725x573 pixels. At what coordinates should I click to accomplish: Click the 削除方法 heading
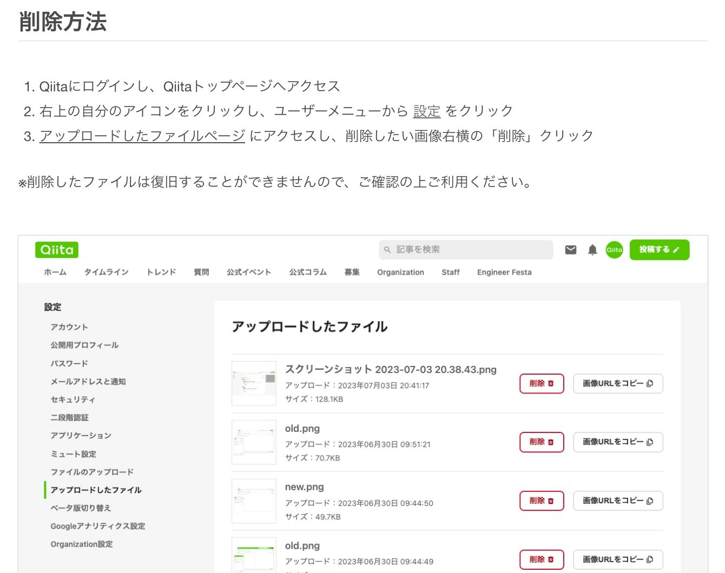click(63, 22)
